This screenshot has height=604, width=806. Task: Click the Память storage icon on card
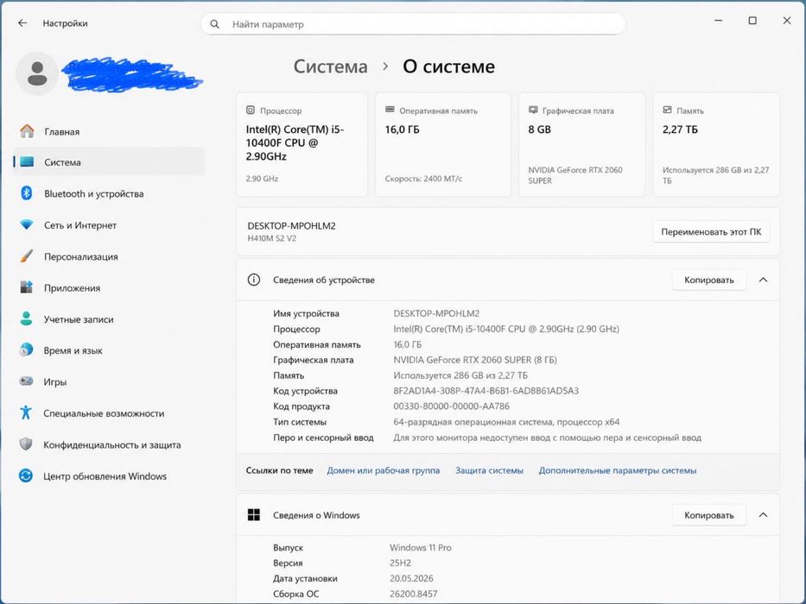[667, 110]
